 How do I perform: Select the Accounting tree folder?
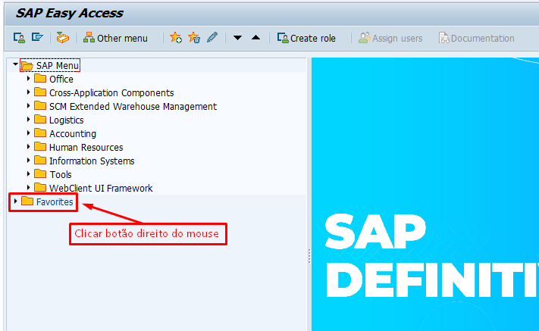pos(72,133)
